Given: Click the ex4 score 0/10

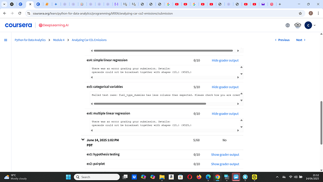Looking at the screenshot, I should pyautogui.click(x=197, y=61).
